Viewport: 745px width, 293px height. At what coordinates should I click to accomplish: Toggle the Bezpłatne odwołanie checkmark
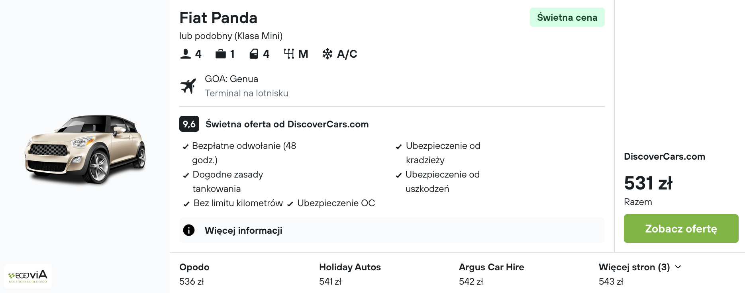click(x=185, y=146)
